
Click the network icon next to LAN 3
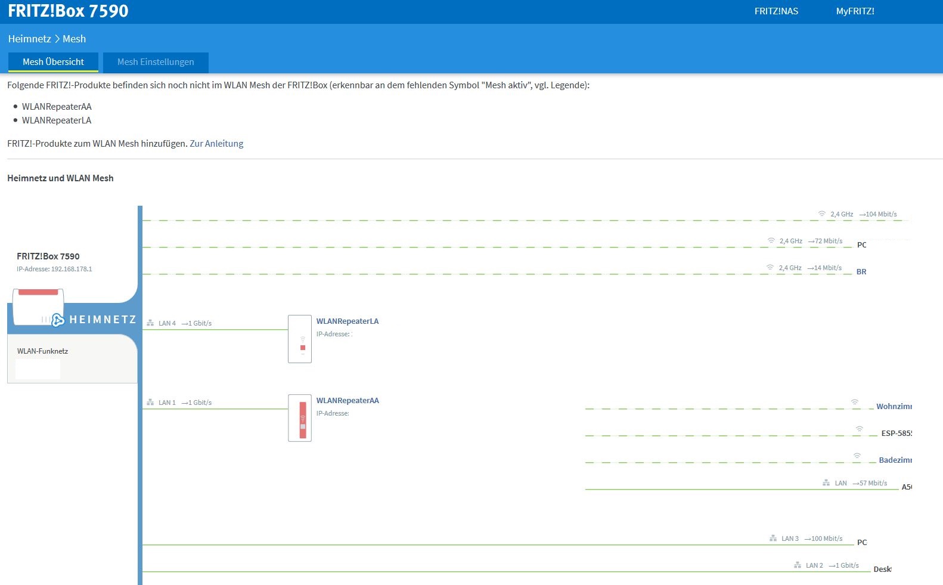click(x=773, y=538)
